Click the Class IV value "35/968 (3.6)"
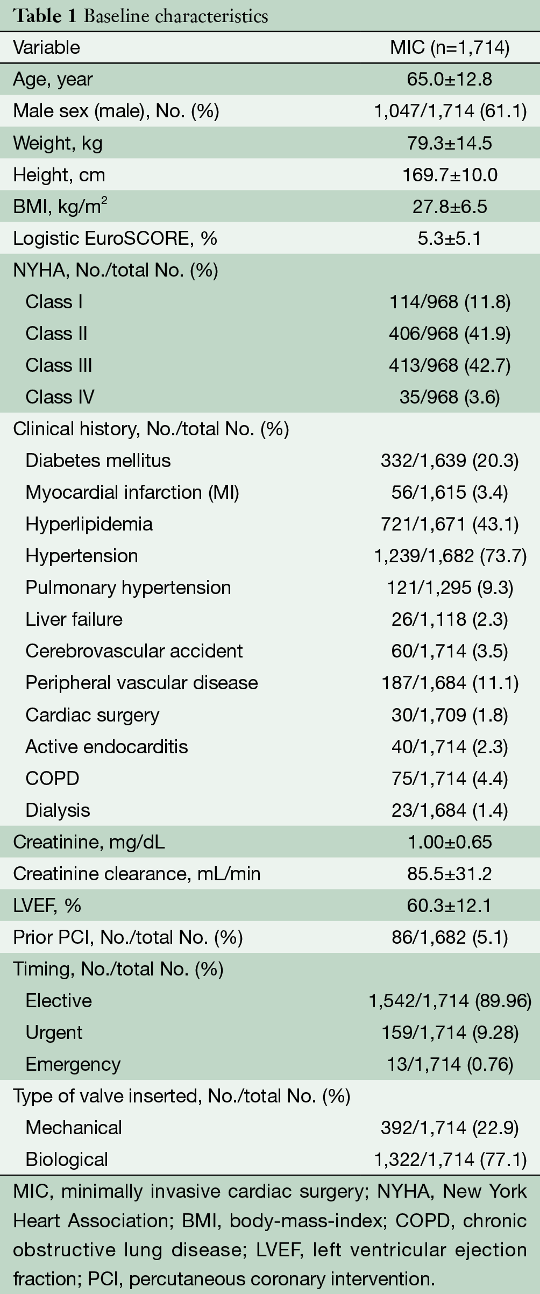The height and width of the screenshot is (1294, 540). [450, 397]
